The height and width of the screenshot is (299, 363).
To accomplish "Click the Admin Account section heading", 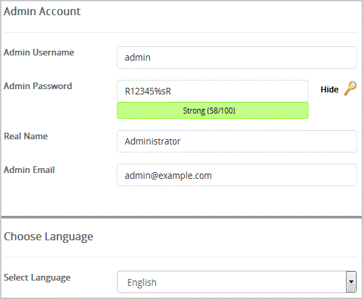I will click(42, 11).
